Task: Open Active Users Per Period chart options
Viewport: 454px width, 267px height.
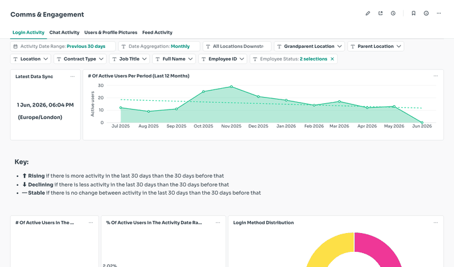Action: pos(436,76)
